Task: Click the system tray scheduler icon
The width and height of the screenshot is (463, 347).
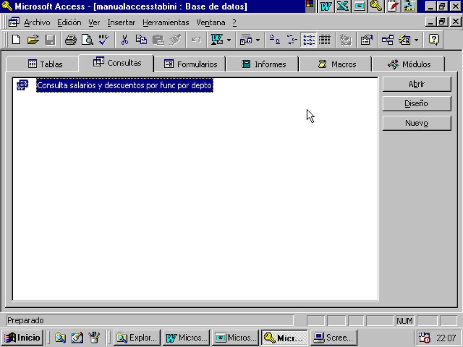Action: (424, 338)
